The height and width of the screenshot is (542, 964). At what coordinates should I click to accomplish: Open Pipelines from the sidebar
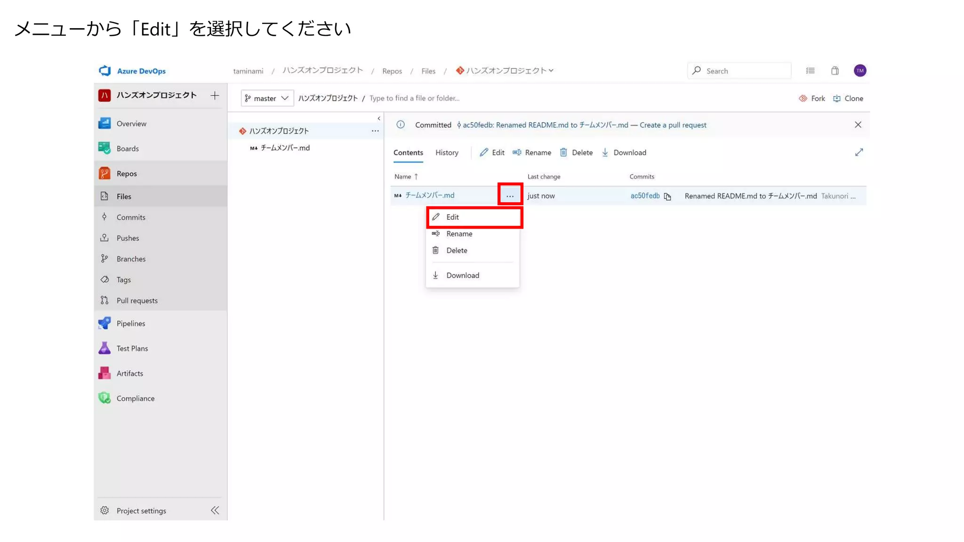161,323
